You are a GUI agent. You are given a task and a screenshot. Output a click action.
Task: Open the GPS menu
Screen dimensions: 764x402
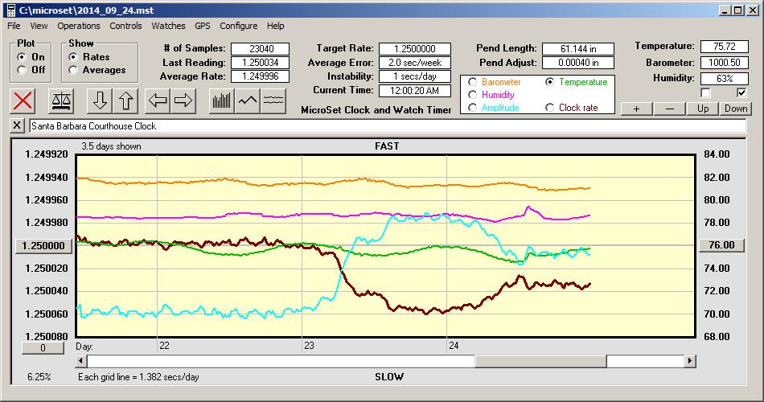tap(202, 26)
